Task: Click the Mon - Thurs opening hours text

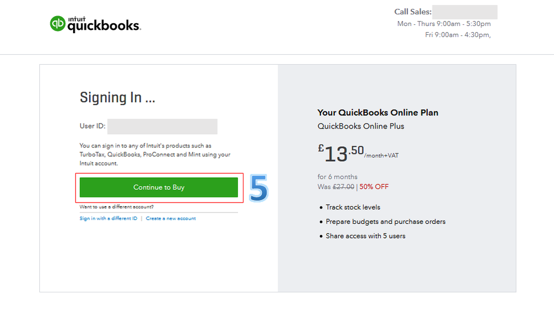Action: click(x=444, y=24)
